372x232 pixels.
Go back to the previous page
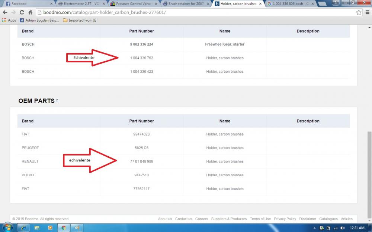pos(5,12)
